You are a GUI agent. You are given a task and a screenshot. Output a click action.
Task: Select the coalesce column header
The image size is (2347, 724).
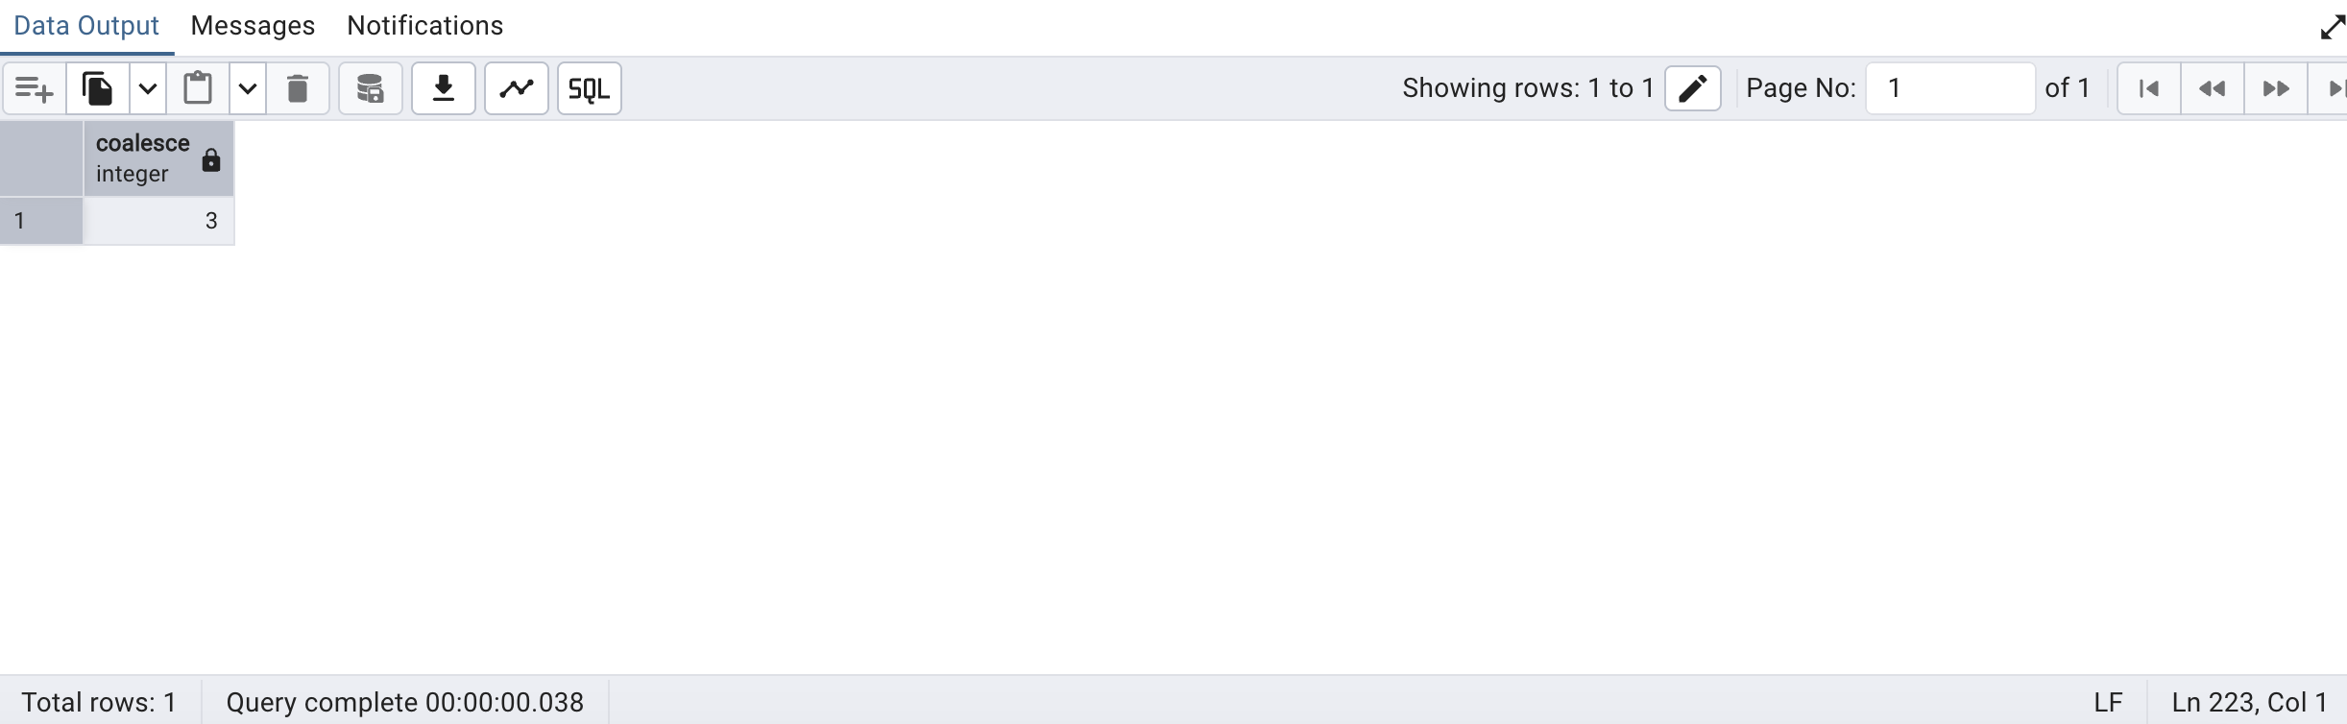(x=144, y=158)
